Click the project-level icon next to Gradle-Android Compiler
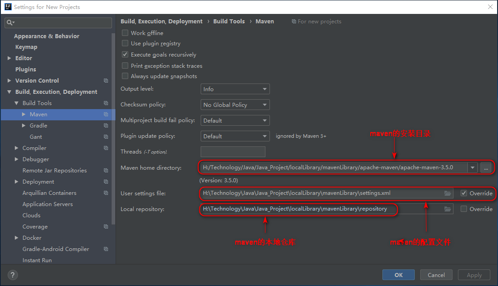This screenshot has height=286, width=498. pyautogui.click(x=106, y=249)
